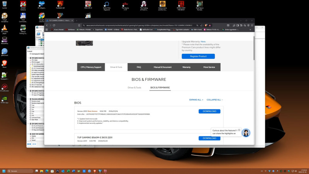Open ROG CPU-Z desktop shortcut
This screenshot has height=174, width=309.
(x=88, y=5)
